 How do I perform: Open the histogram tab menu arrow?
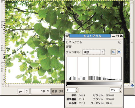(x=119, y=42)
